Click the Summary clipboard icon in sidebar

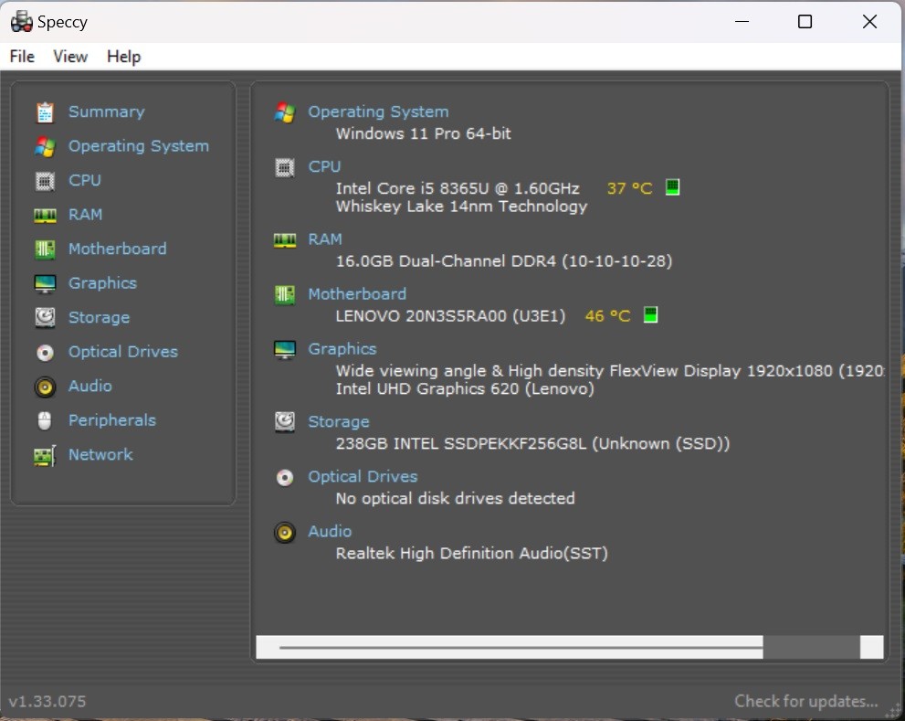[45, 112]
